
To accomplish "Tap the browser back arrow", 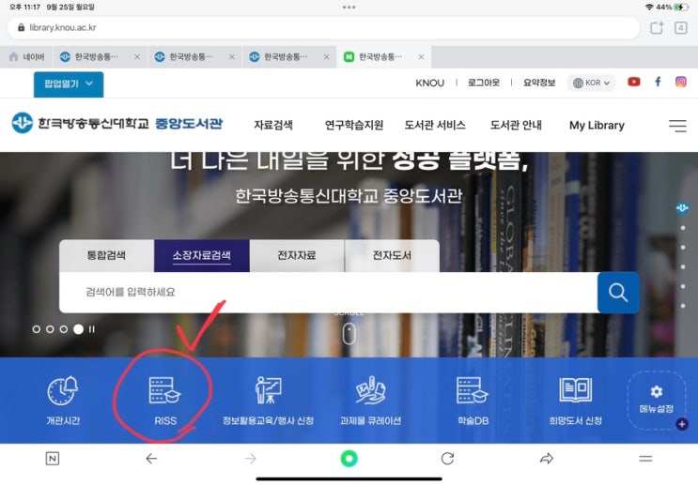I will tap(151, 459).
